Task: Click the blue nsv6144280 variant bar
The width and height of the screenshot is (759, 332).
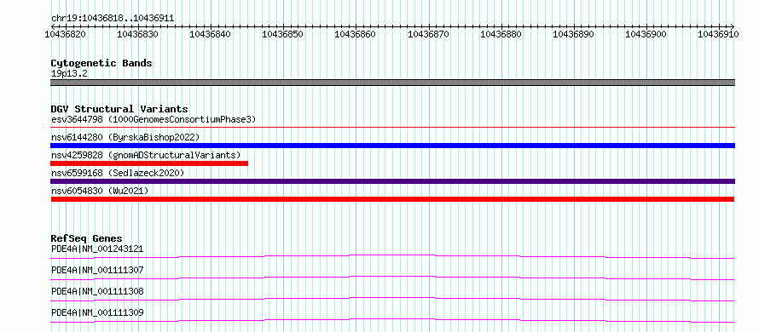Action: tap(392, 146)
